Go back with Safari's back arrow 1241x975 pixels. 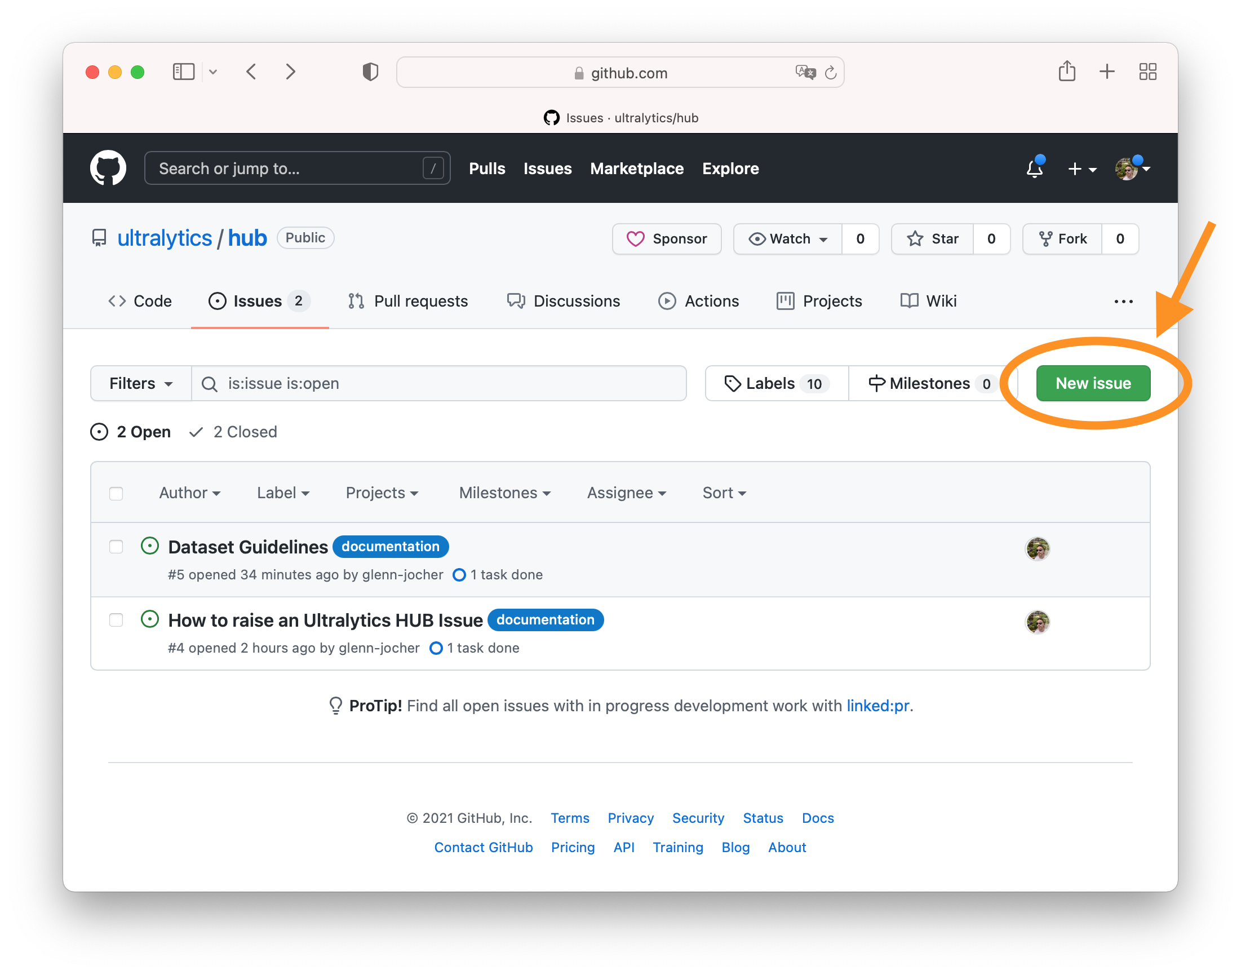pos(252,72)
